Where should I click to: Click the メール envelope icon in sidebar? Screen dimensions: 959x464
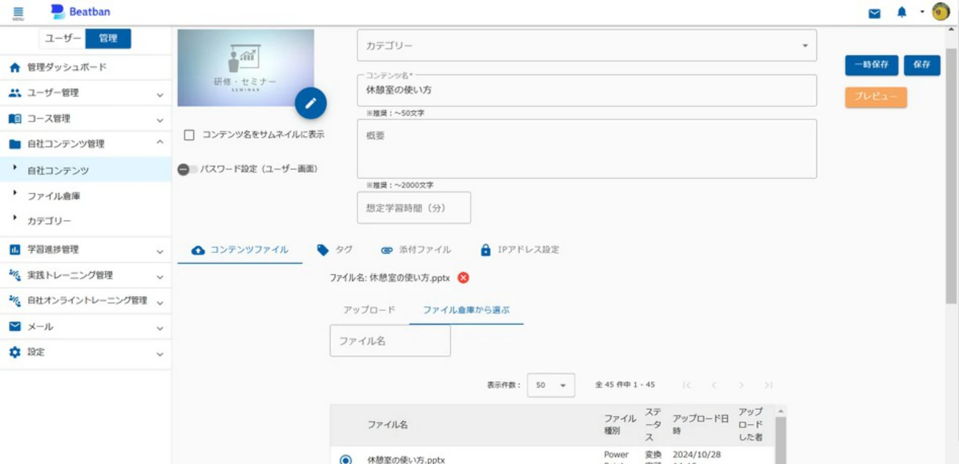tap(15, 326)
